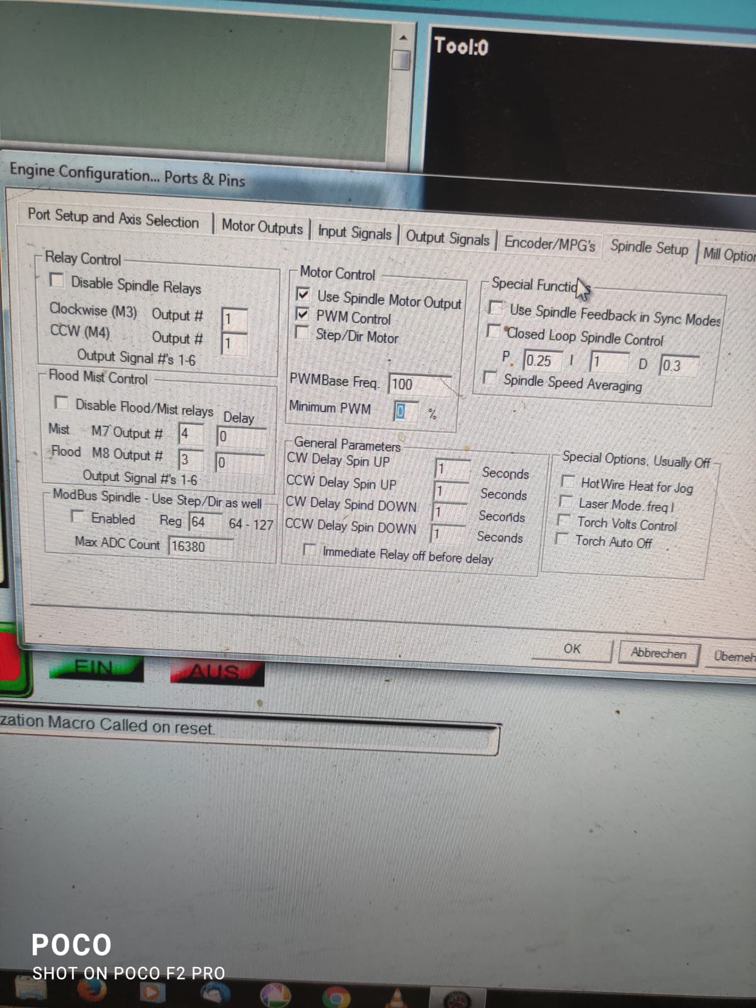
Task: Toggle the PWM Control checkbox
Action: (303, 314)
